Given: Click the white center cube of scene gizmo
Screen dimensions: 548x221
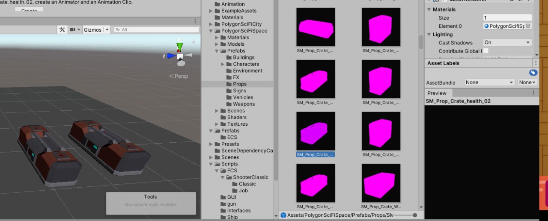Looking at the screenshot, I should click(180, 56).
